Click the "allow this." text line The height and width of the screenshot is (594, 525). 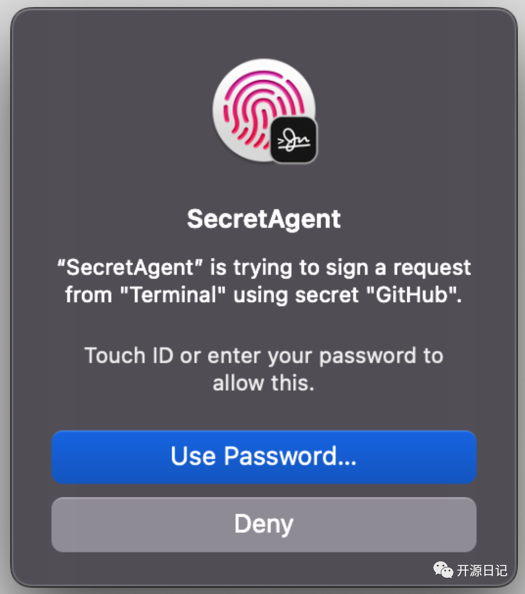pyautogui.click(x=264, y=383)
